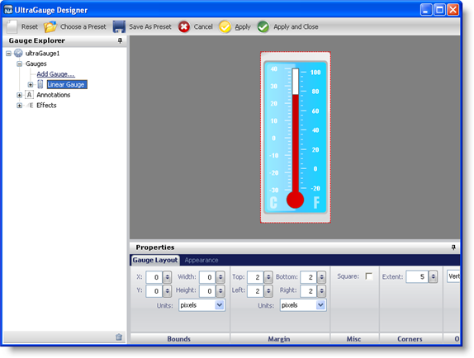Click the Cancel label
The width and height of the screenshot is (474, 358).
pos(203,26)
